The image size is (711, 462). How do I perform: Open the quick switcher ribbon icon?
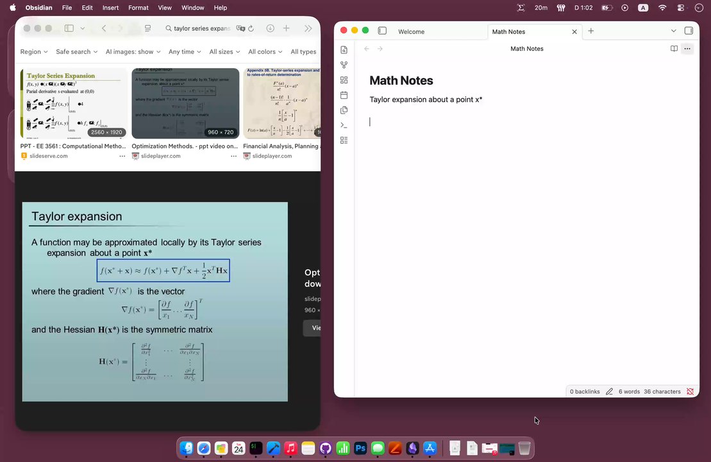click(x=344, y=50)
